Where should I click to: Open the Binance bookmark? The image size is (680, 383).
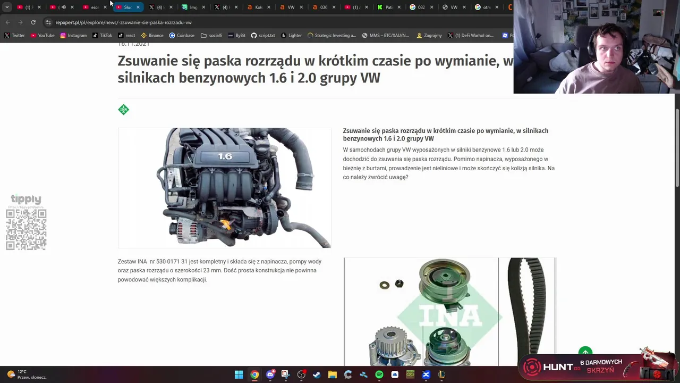[152, 36]
